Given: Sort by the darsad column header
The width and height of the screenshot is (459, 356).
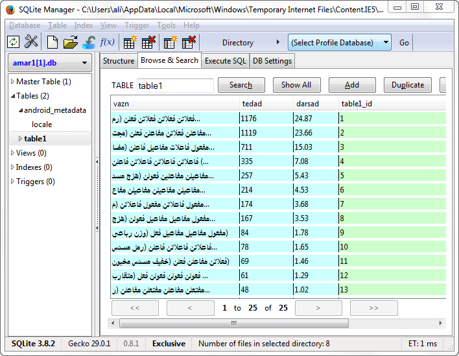Looking at the screenshot, I should (x=316, y=104).
